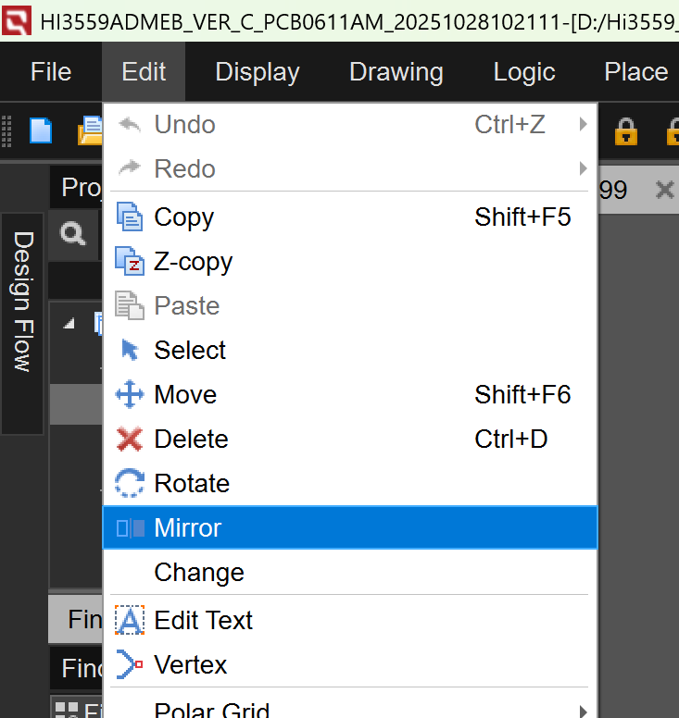
Task: Select the Change menu entry
Action: pos(199,573)
